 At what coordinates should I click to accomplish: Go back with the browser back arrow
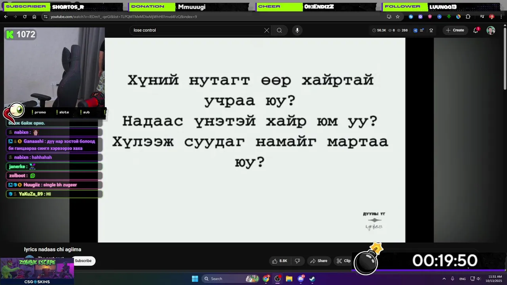point(6,17)
